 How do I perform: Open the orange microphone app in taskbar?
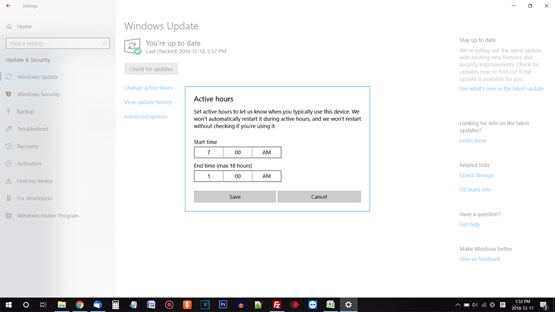point(187,305)
